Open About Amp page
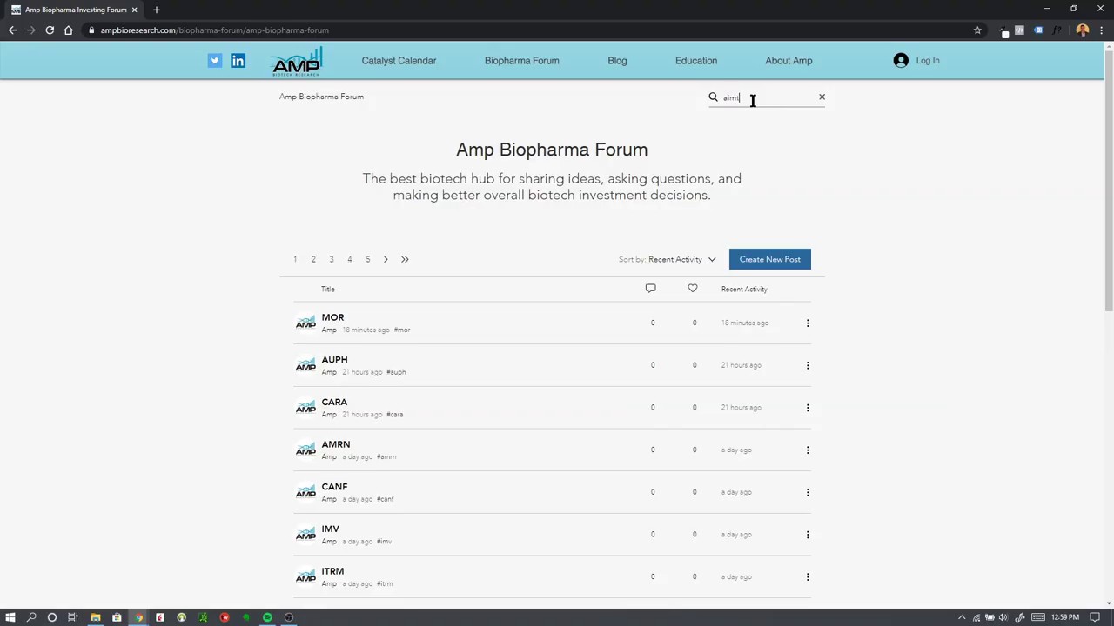The image size is (1114, 626). click(x=789, y=61)
